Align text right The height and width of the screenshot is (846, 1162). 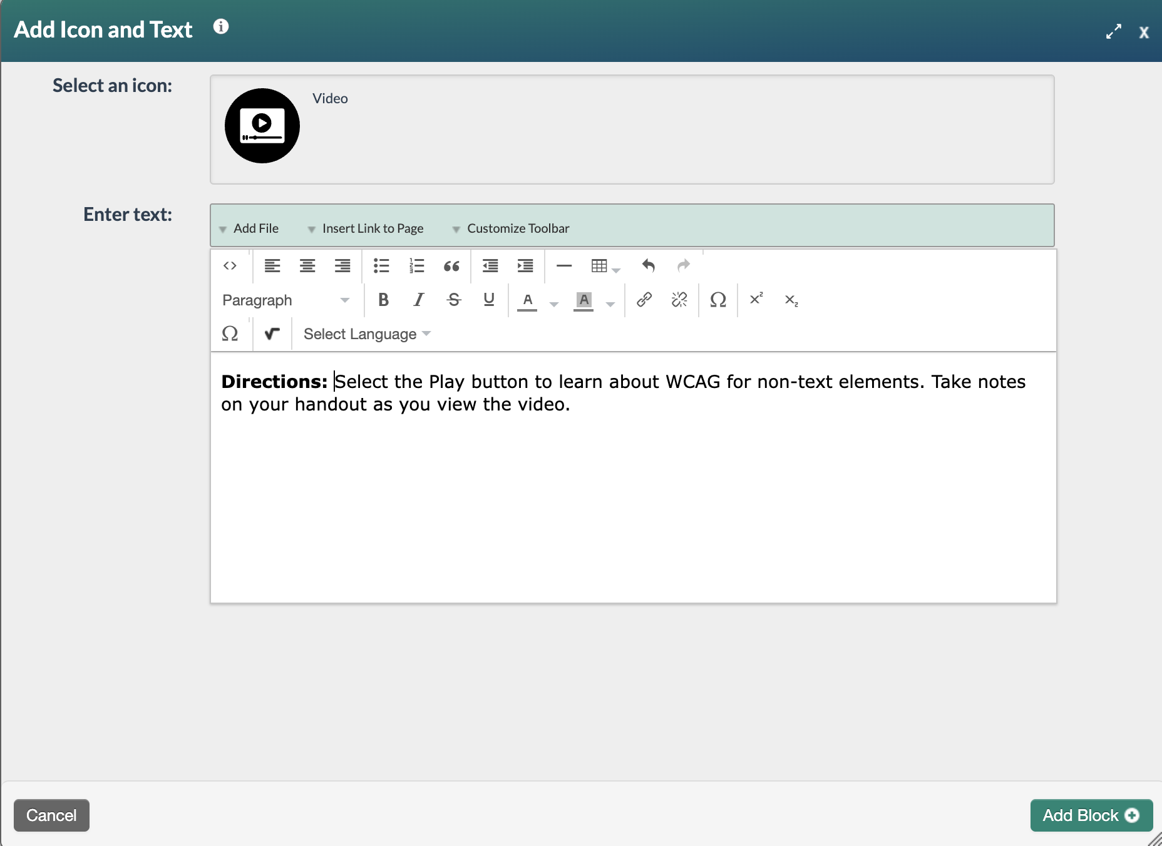pos(342,266)
